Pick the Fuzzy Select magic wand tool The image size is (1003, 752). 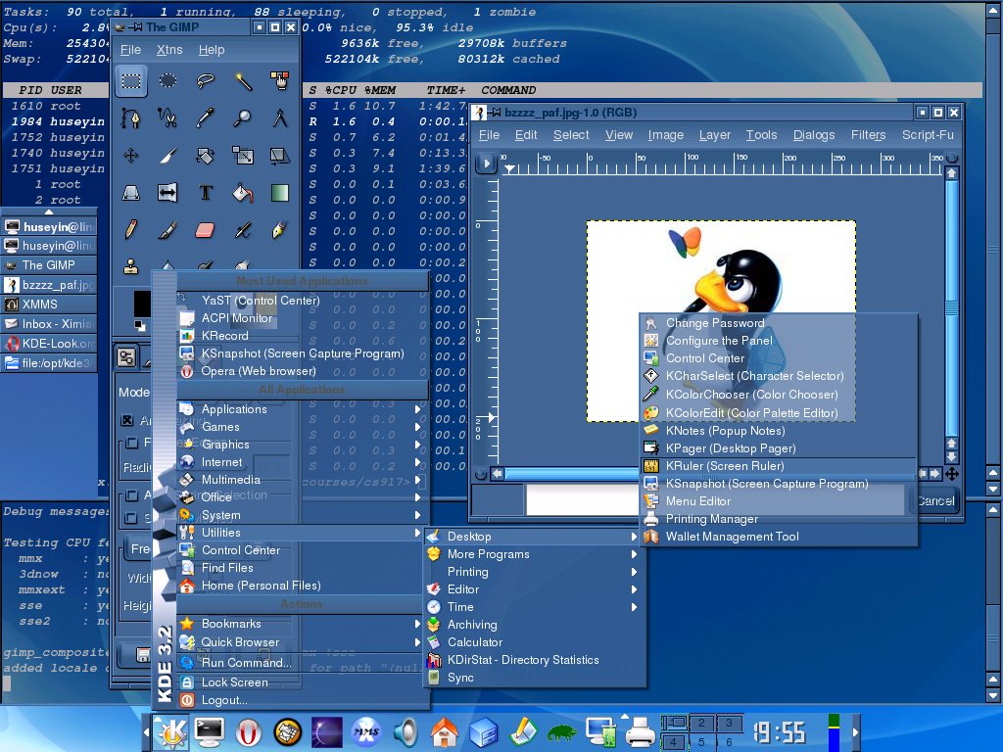pos(243,81)
